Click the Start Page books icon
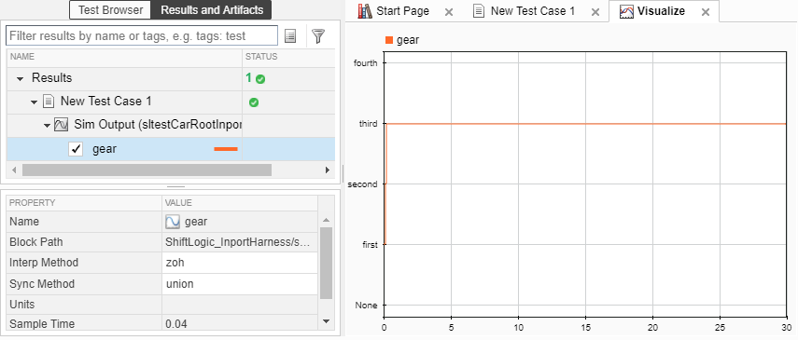Screen dimensions: 798x340 tap(365, 11)
